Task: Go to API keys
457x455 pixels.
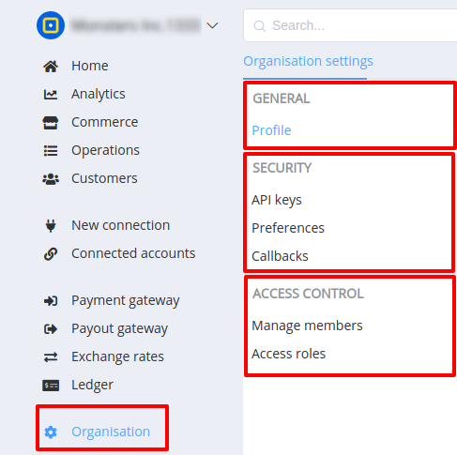Action: (x=277, y=200)
